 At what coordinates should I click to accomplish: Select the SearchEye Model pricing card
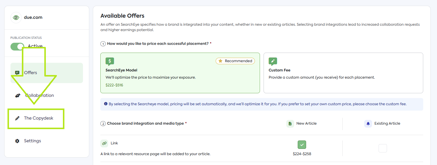(x=180, y=73)
